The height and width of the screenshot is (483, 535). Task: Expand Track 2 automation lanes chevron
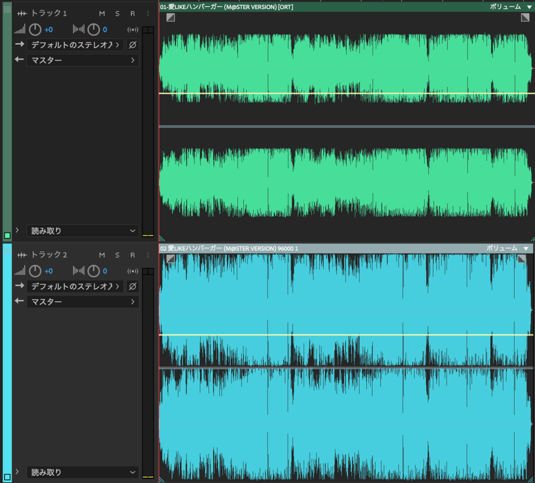tap(17, 472)
